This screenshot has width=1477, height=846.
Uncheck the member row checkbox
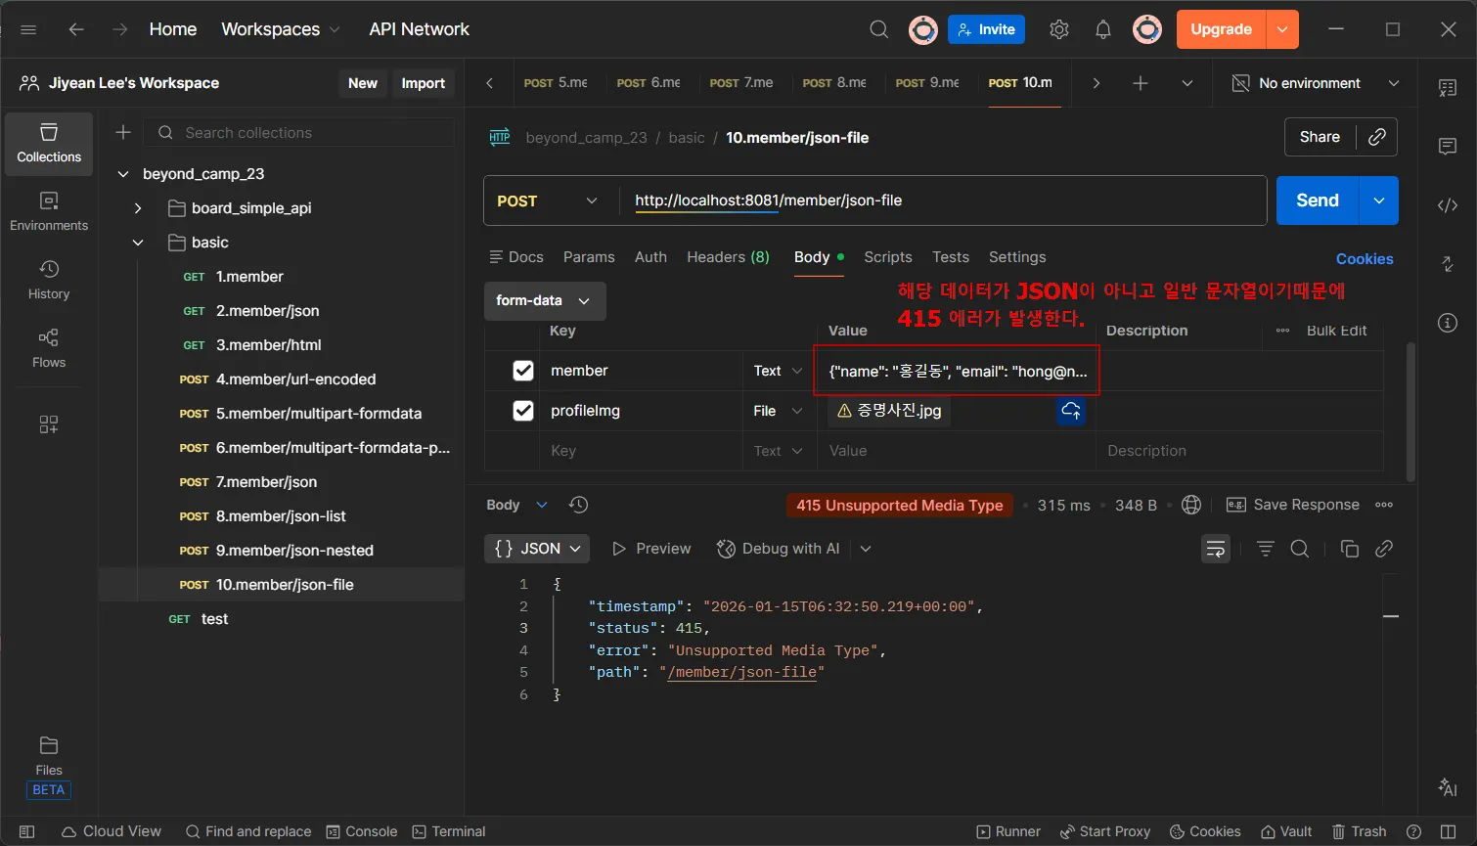(523, 371)
